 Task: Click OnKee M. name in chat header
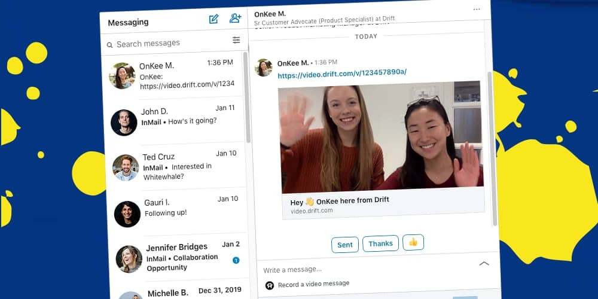tap(270, 14)
